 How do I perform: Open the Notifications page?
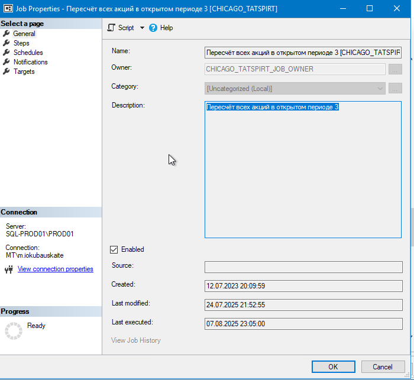coord(31,62)
